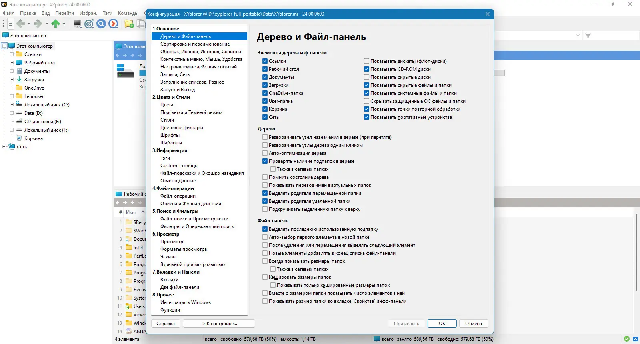Select Цвета in the configuration list
The height and width of the screenshot is (344, 640).
[167, 105]
